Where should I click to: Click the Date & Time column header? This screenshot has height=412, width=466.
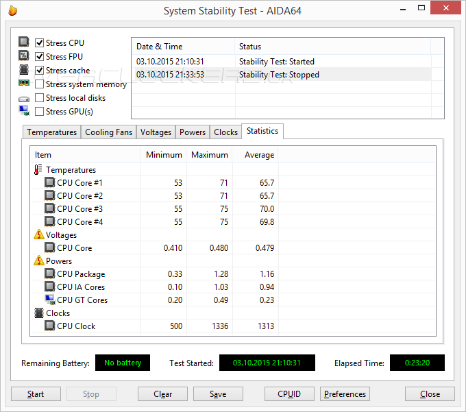(184, 47)
